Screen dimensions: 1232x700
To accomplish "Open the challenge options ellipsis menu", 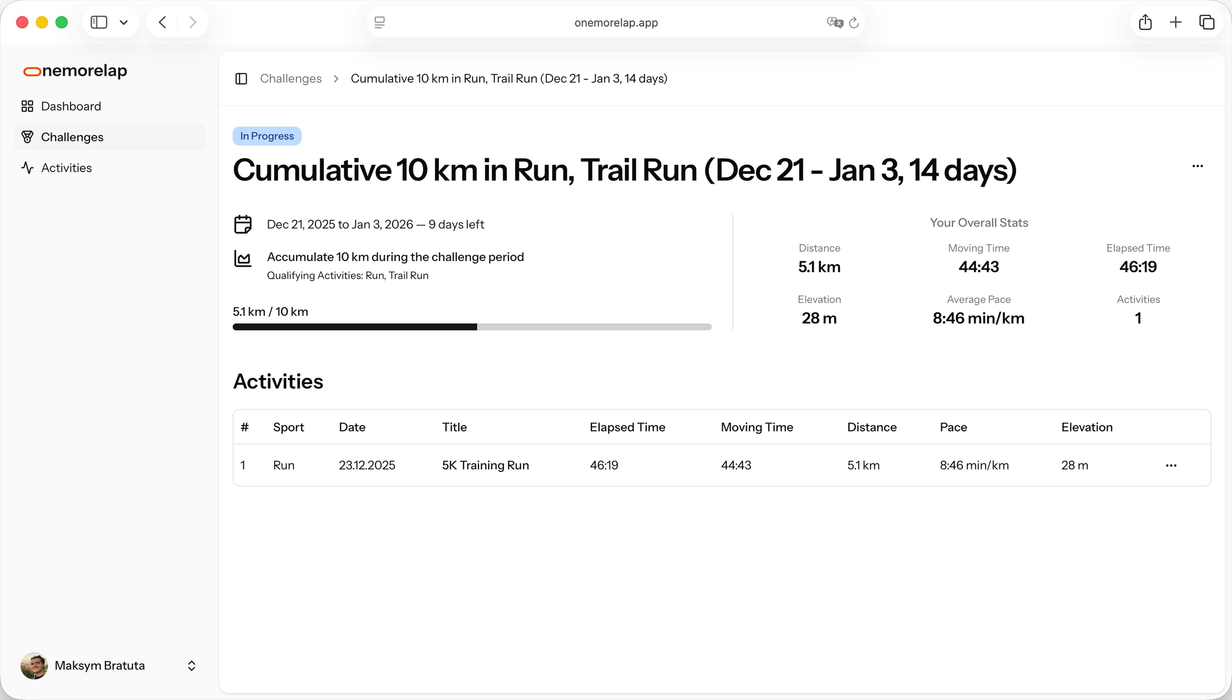I will coord(1197,166).
